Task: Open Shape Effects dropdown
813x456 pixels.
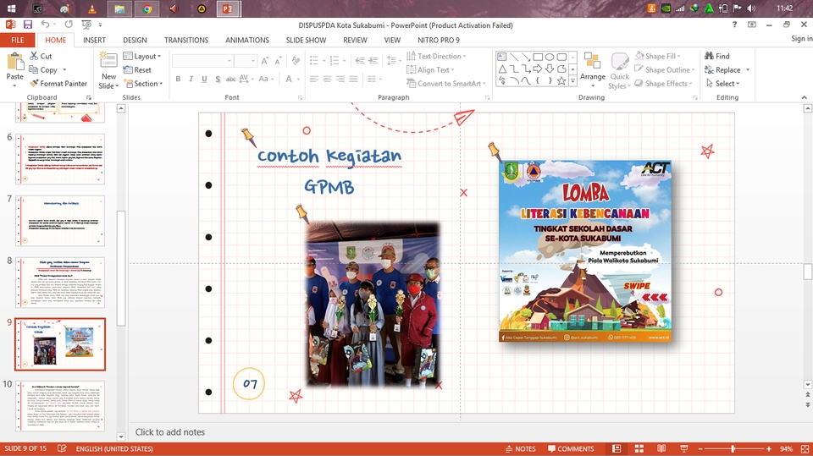Action: [x=664, y=84]
